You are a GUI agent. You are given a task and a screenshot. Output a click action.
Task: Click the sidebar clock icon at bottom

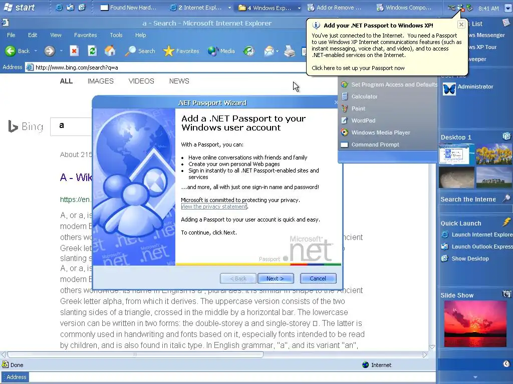click(x=506, y=364)
